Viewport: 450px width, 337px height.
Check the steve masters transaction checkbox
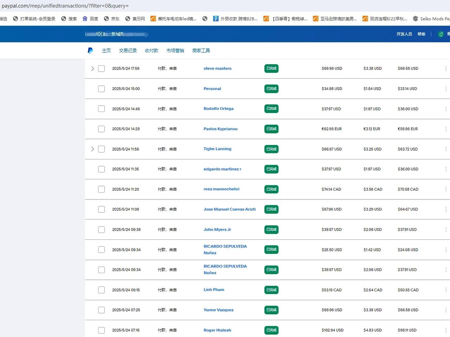[101, 68]
